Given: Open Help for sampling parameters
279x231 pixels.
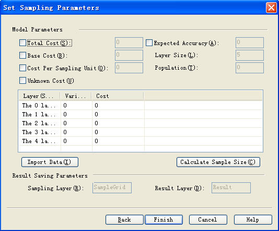Looking at the screenshot, I should (x=253, y=220).
